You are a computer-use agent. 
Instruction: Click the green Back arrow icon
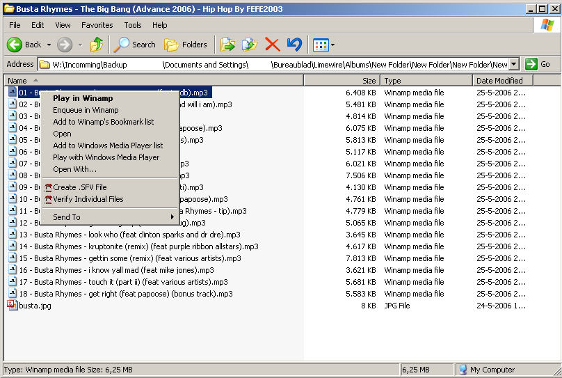tap(15, 45)
